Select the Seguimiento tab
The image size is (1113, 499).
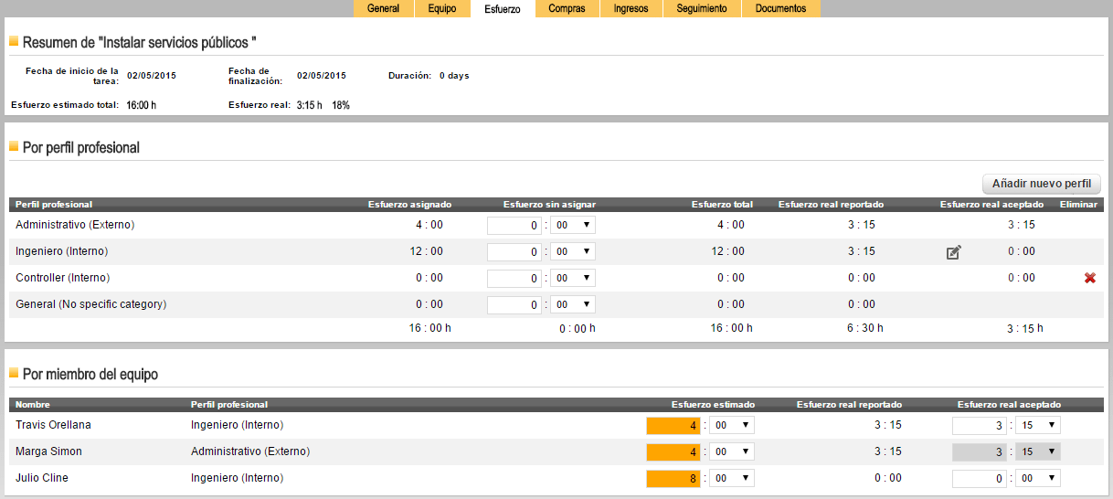click(702, 8)
